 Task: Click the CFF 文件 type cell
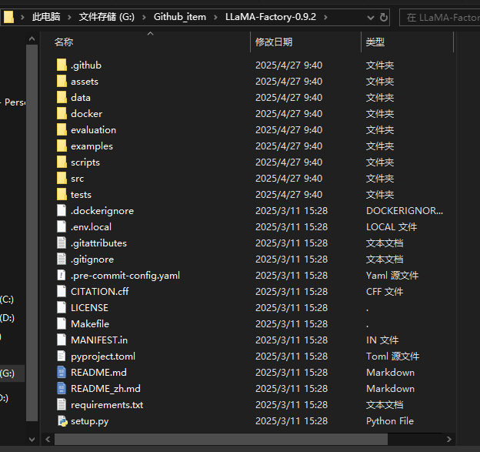(x=385, y=292)
